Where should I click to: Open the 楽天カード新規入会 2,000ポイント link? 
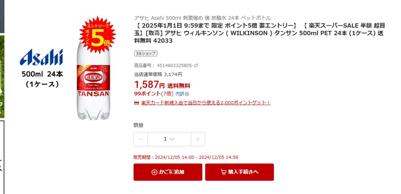click(x=206, y=103)
